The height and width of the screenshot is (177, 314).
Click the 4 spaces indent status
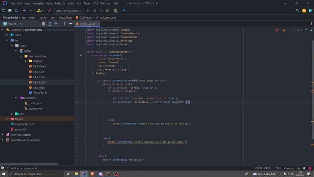click(289, 168)
